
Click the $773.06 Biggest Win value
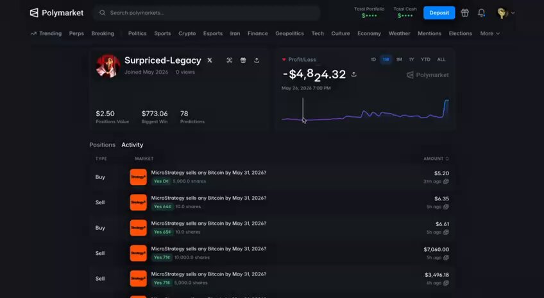155,114
